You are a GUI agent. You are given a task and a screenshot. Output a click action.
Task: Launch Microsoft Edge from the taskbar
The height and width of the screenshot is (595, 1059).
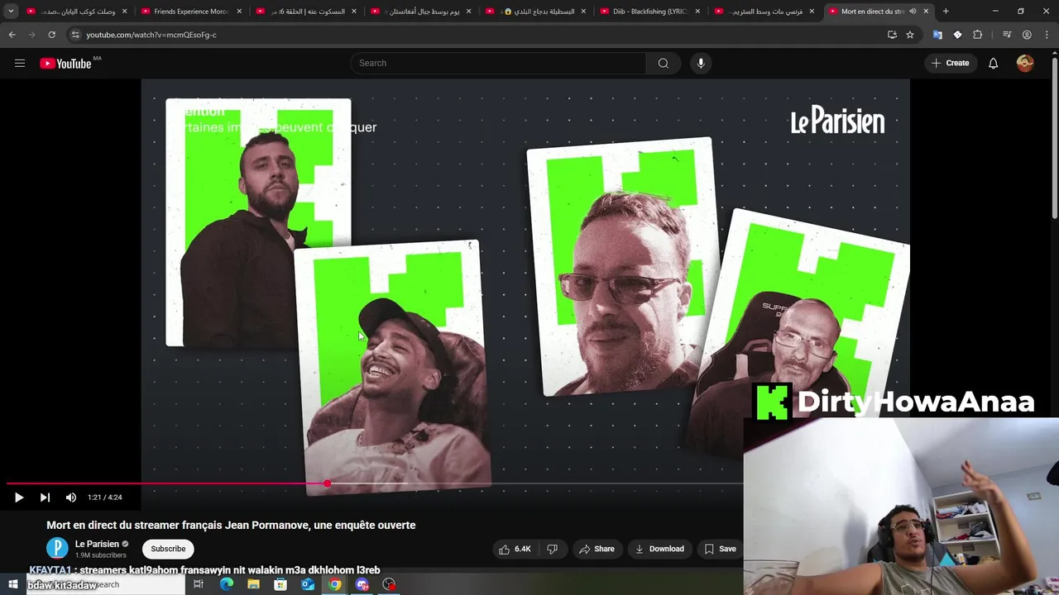tap(227, 584)
